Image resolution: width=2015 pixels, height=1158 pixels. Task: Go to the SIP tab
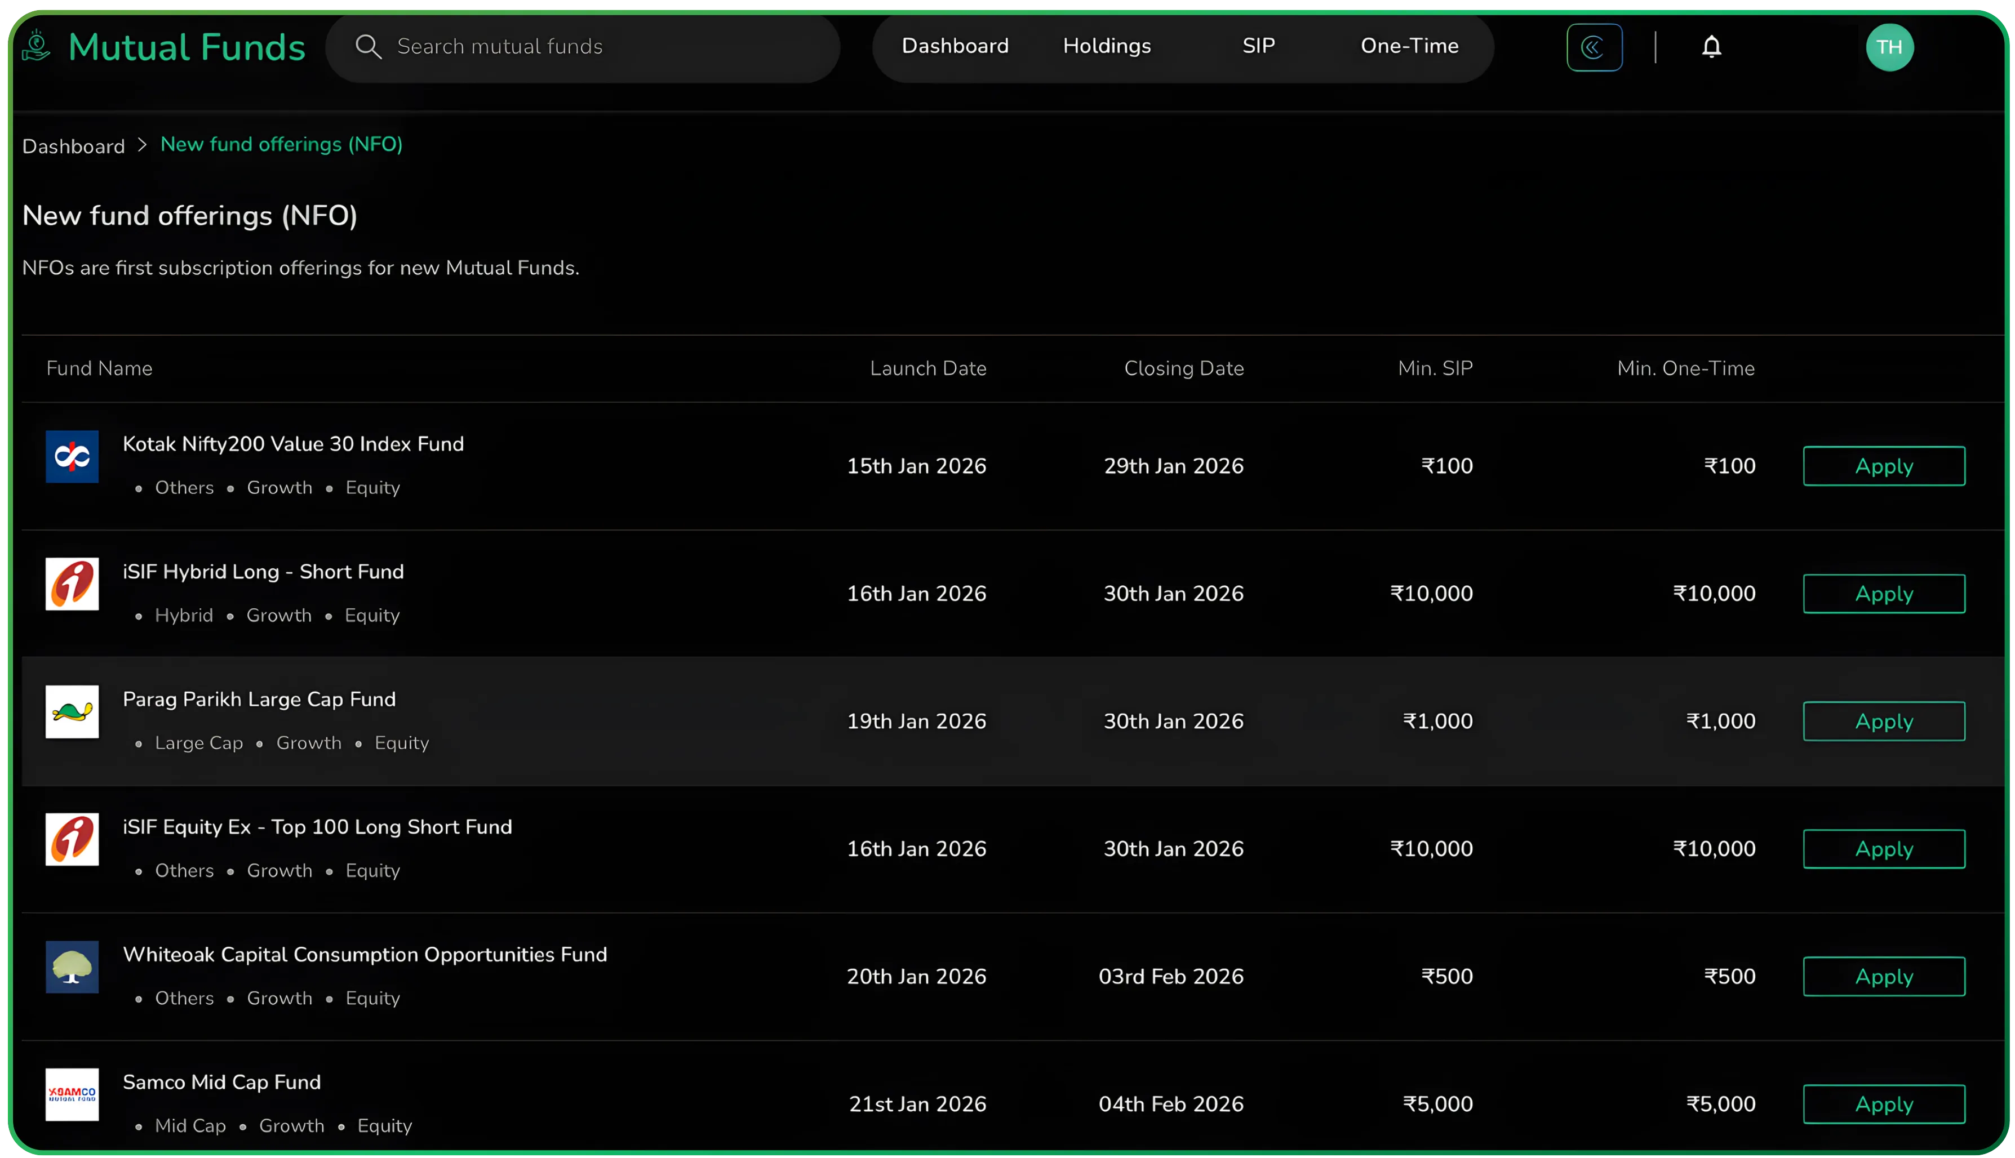point(1258,46)
